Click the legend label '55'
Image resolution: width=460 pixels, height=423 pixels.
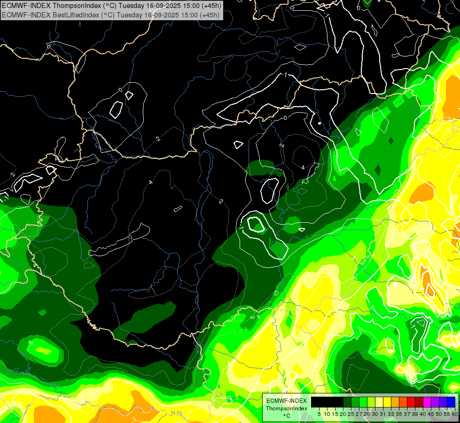click(447, 414)
